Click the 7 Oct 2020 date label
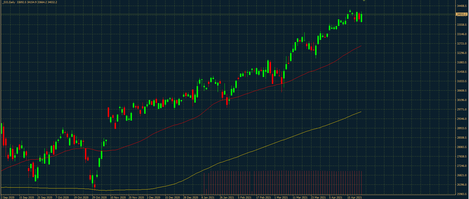This screenshot has width=469, height=199. pos(62,197)
